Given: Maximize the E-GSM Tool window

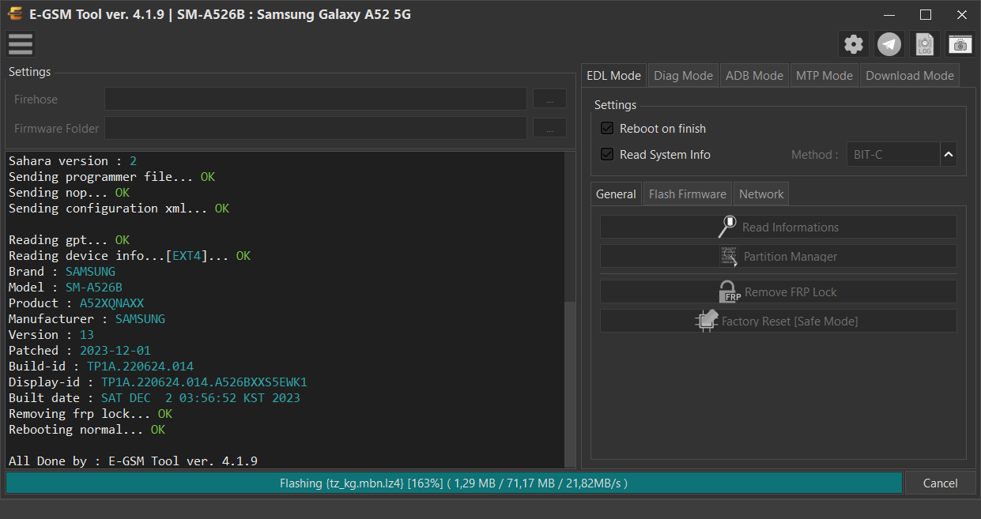Looking at the screenshot, I should (x=926, y=14).
